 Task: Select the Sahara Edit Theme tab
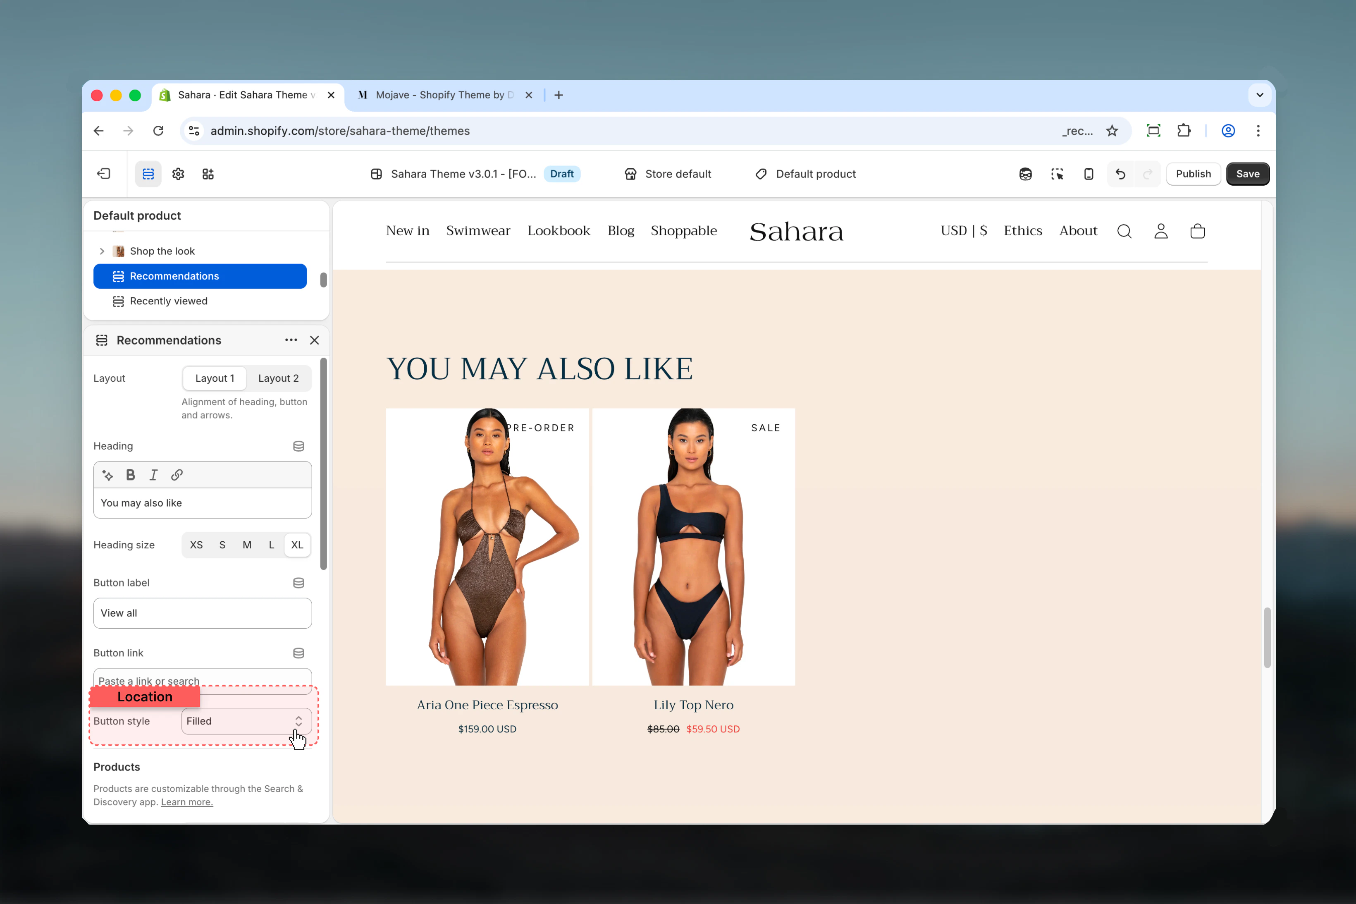click(248, 95)
